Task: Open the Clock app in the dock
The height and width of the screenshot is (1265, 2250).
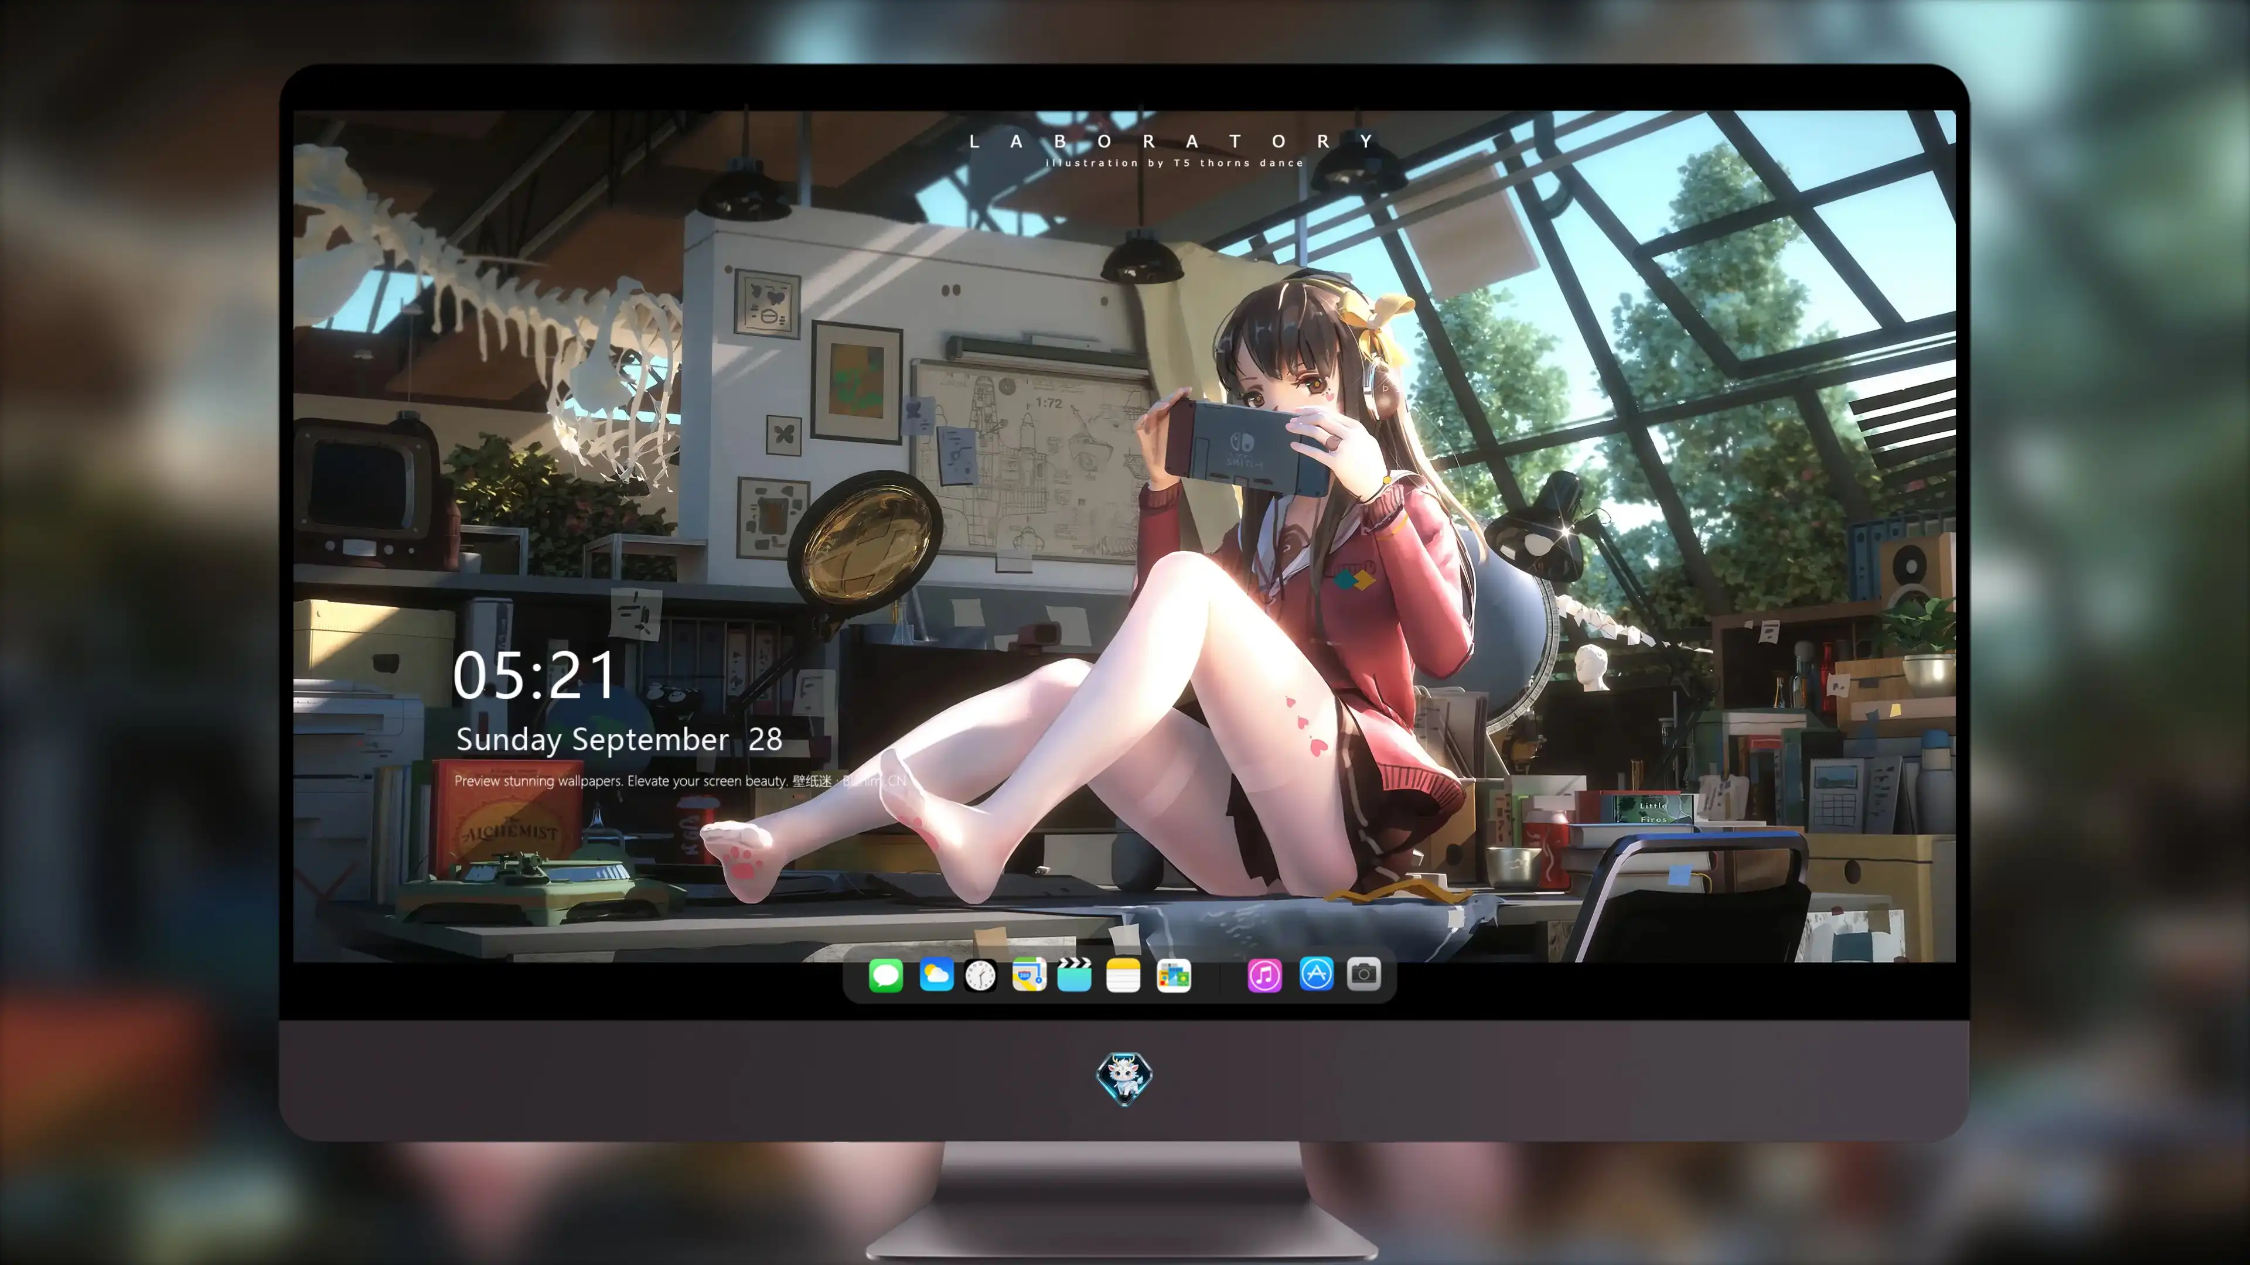Action: tap(980, 975)
